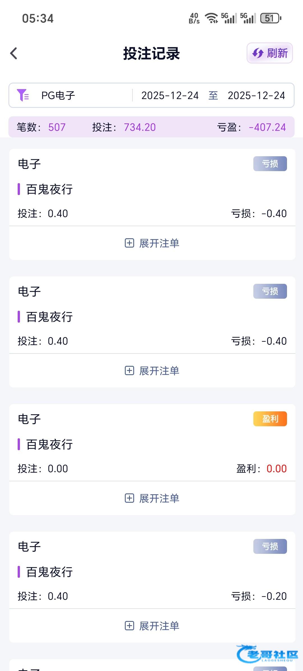Tap the orange 盈利 status badge
Screen dimensions: 303x671
click(270, 419)
